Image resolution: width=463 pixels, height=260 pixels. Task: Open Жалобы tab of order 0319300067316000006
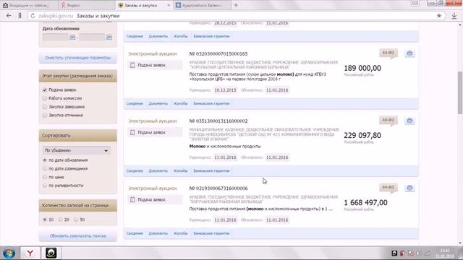pyautogui.click(x=180, y=233)
